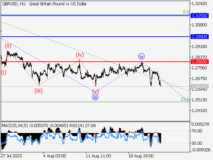Click the -0.009326 indicator scale value
The image size is (213, 160).
[201, 150]
